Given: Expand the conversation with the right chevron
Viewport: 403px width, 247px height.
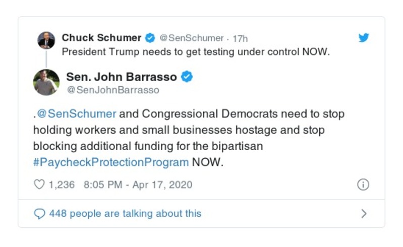Looking at the screenshot, I should tap(364, 214).
